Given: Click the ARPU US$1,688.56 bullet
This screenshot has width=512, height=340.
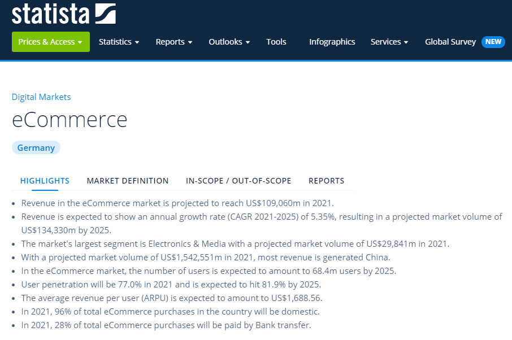Looking at the screenshot, I should (x=172, y=298).
